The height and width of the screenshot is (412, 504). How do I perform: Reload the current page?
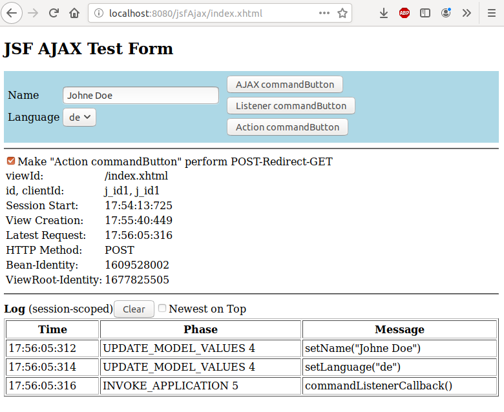[x=54, y=13]
